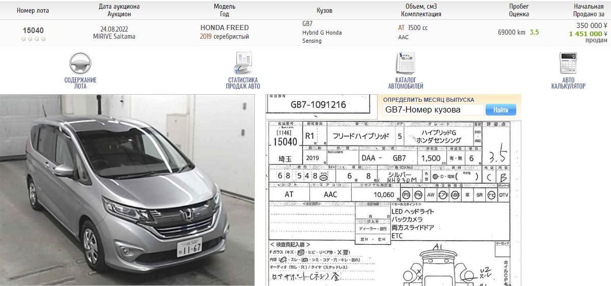Click the MIRIVE Saitama auction name

(114, 37)
